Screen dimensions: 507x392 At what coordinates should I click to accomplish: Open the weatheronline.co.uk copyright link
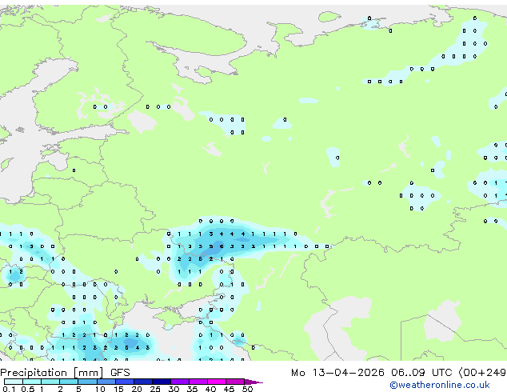click(x=439, y=385)
